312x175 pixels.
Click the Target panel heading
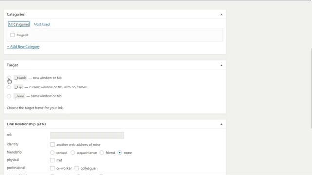pyautogui.click(x=12, y=65)
